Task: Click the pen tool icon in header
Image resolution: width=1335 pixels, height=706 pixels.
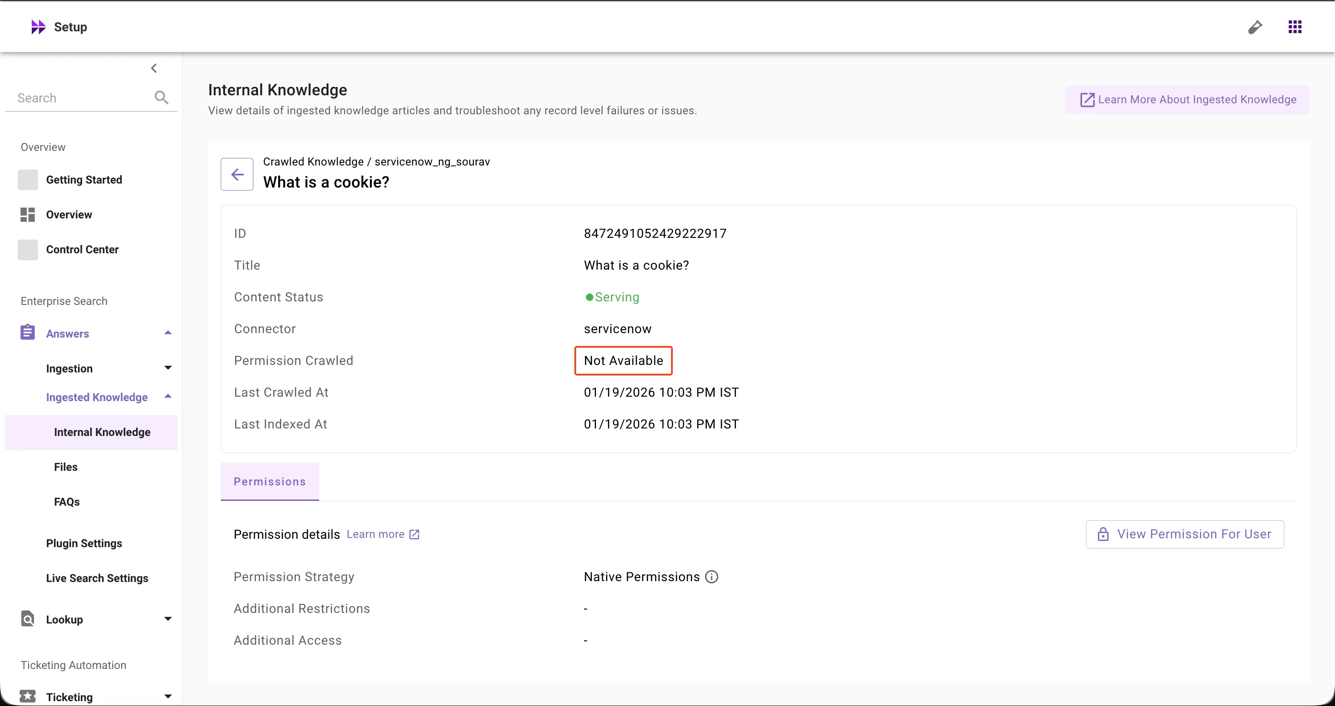Action: [x=1255, y=27]
